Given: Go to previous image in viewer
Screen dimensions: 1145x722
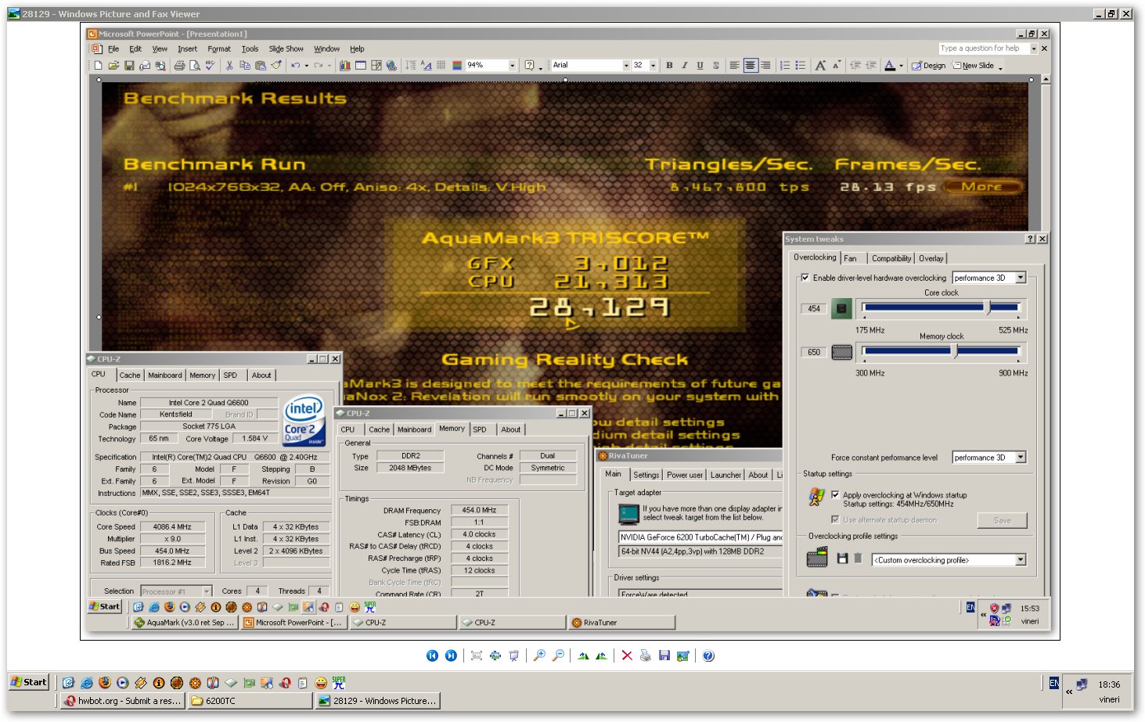Looking at the screenshot, I should 432,656.
